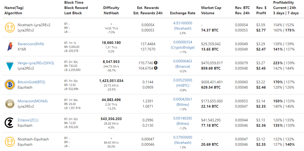Viewport: 304px width, 151px height.
Task: Click the Monacoin cat coin logo
Action: [x=10, y=104]
